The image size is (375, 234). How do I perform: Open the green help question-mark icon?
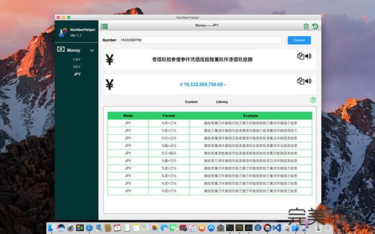(313, 100)
